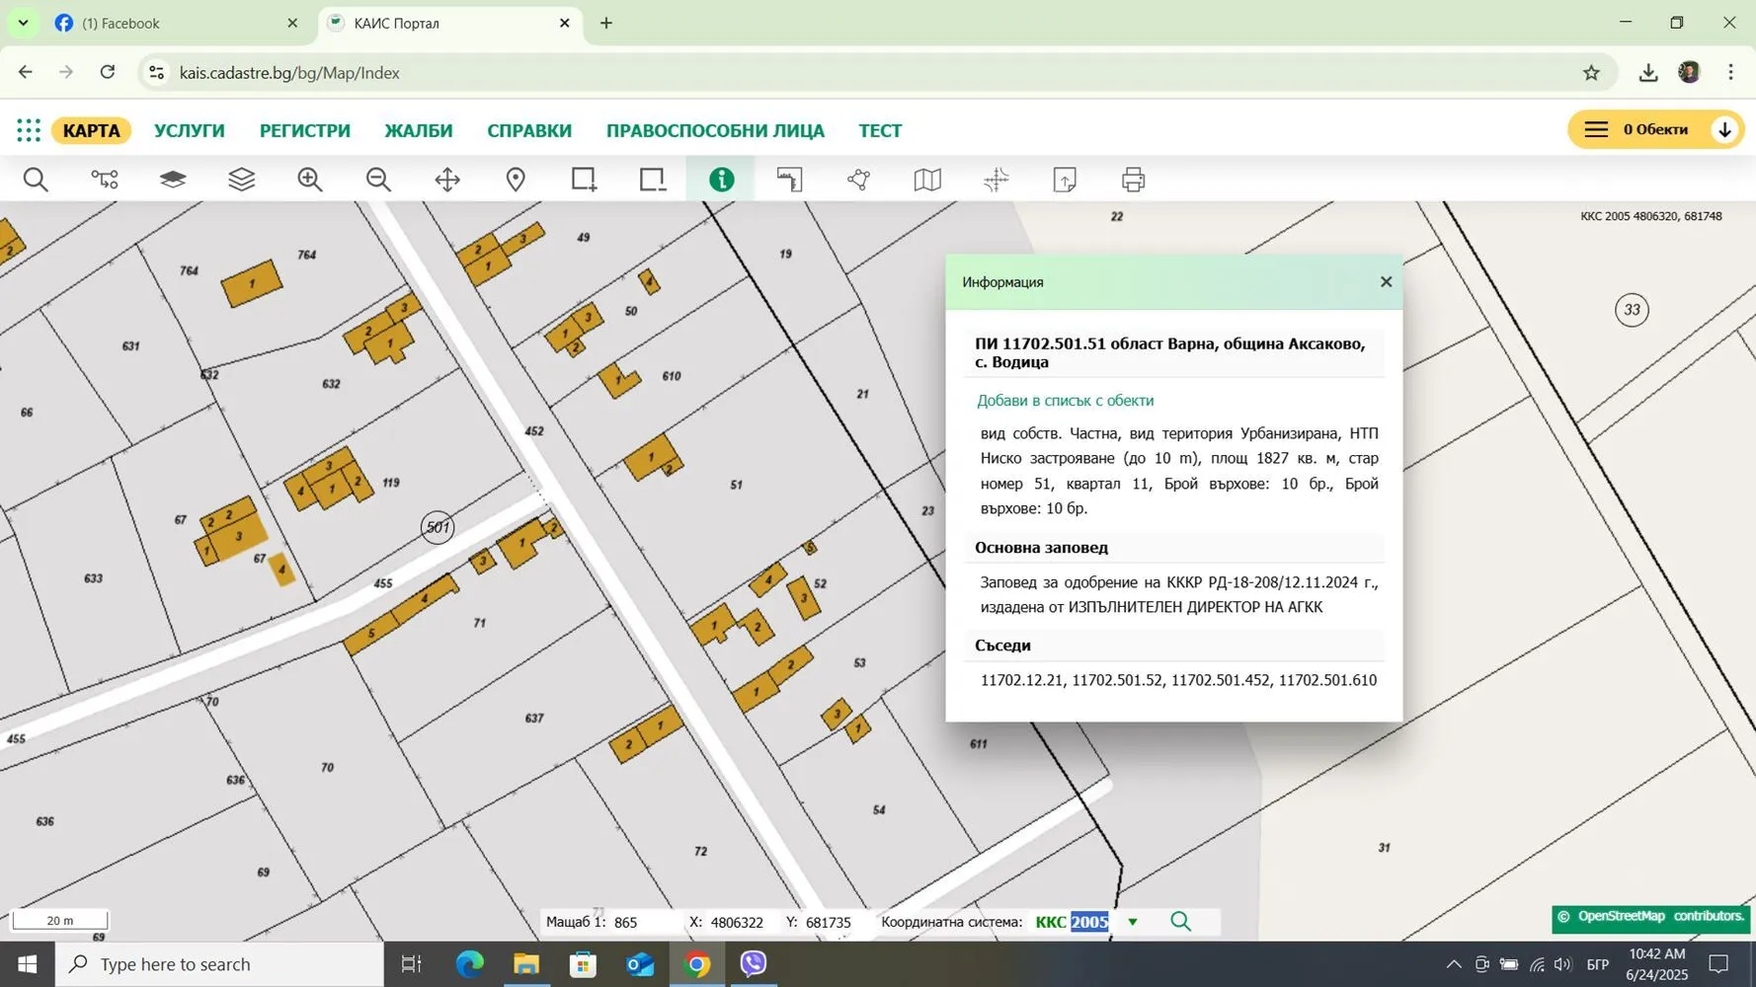1756x987 pixels.
Task: Open the coordinate system КК�� dropdown
Action: click(1133, 922)
